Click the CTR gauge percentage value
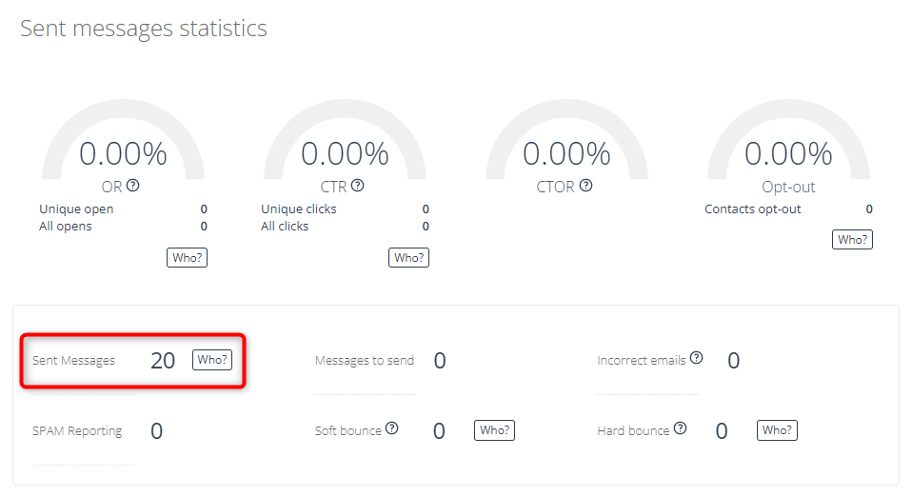 point(345,154)
